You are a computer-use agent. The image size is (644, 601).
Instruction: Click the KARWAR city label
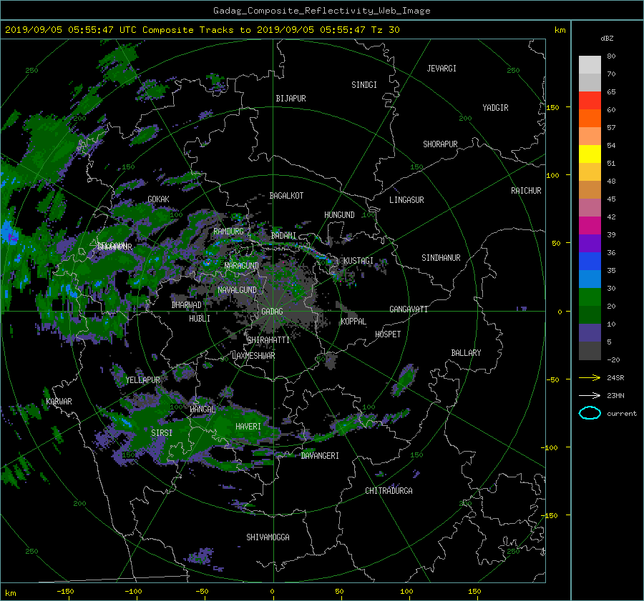coord(59,402)
